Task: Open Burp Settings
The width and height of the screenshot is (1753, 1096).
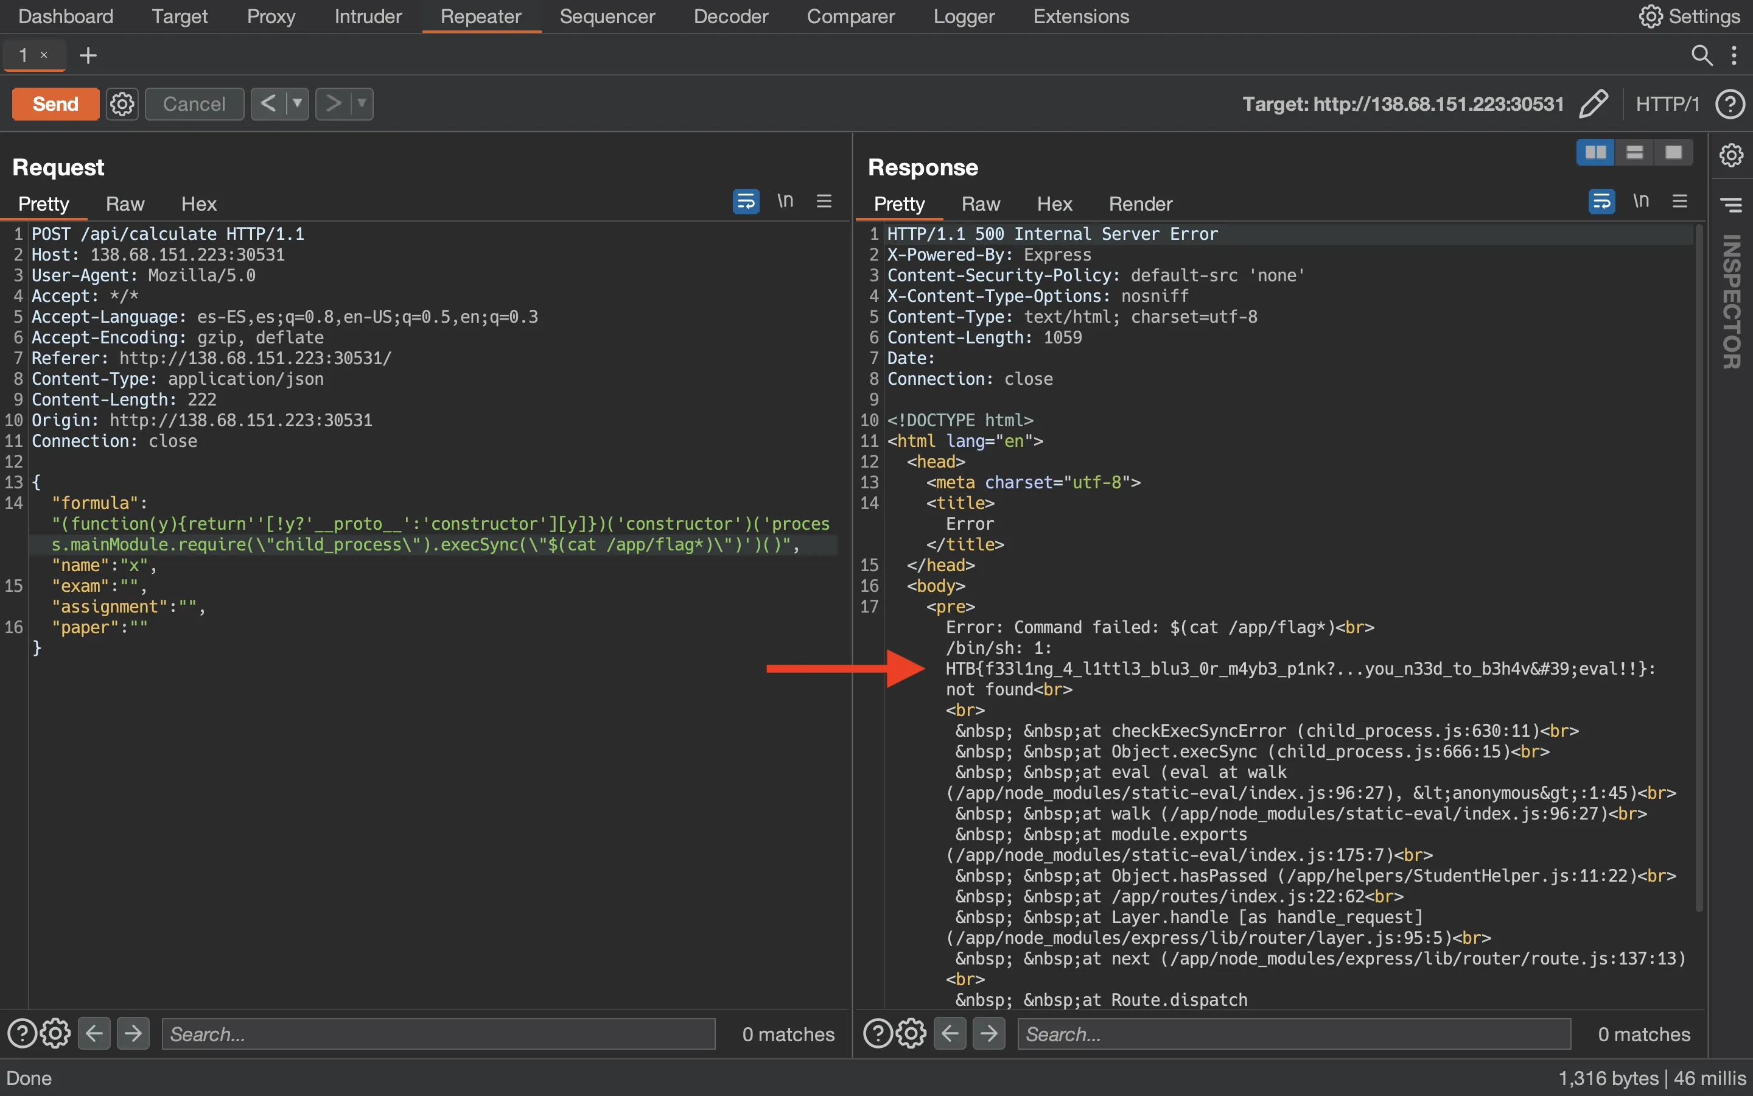Action: 1689,16
